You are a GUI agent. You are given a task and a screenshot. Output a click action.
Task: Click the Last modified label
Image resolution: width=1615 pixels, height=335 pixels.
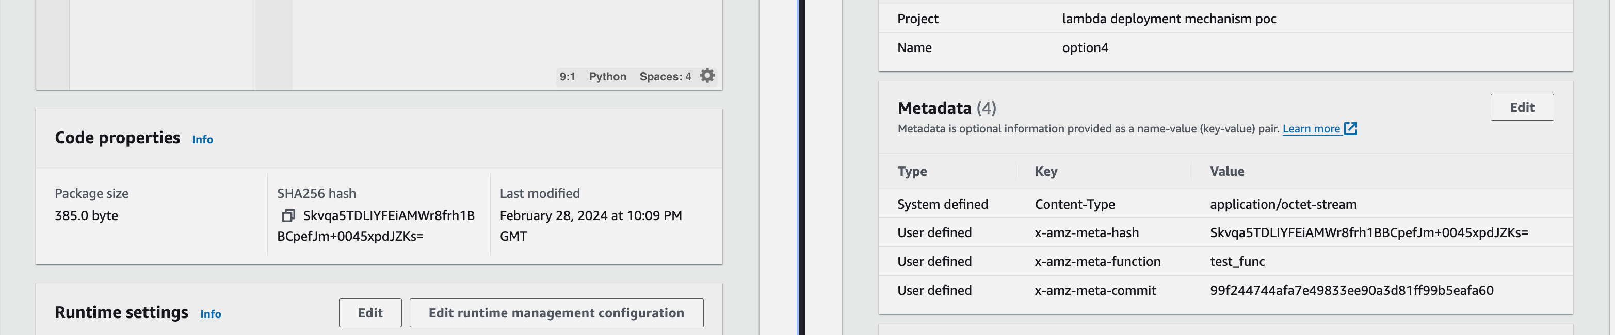[x=540, y=193]
